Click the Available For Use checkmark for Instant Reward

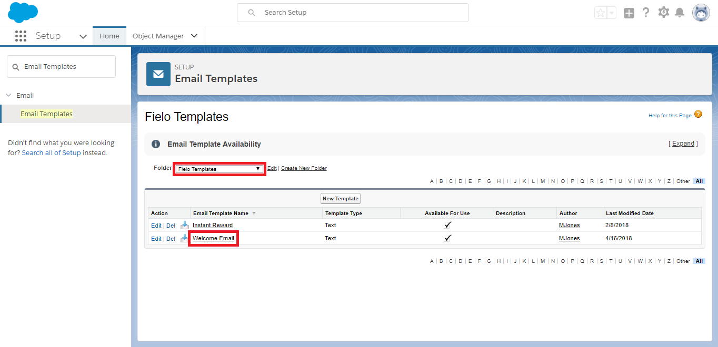pyautogui.click(x=447, y=225)
